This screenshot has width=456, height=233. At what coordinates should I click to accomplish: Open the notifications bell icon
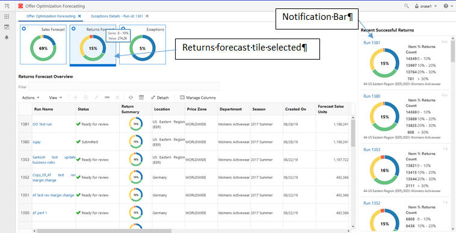[7, 37]
